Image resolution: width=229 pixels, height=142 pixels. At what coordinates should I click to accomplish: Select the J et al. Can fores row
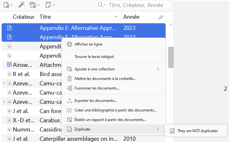click(x=32, y=111)
